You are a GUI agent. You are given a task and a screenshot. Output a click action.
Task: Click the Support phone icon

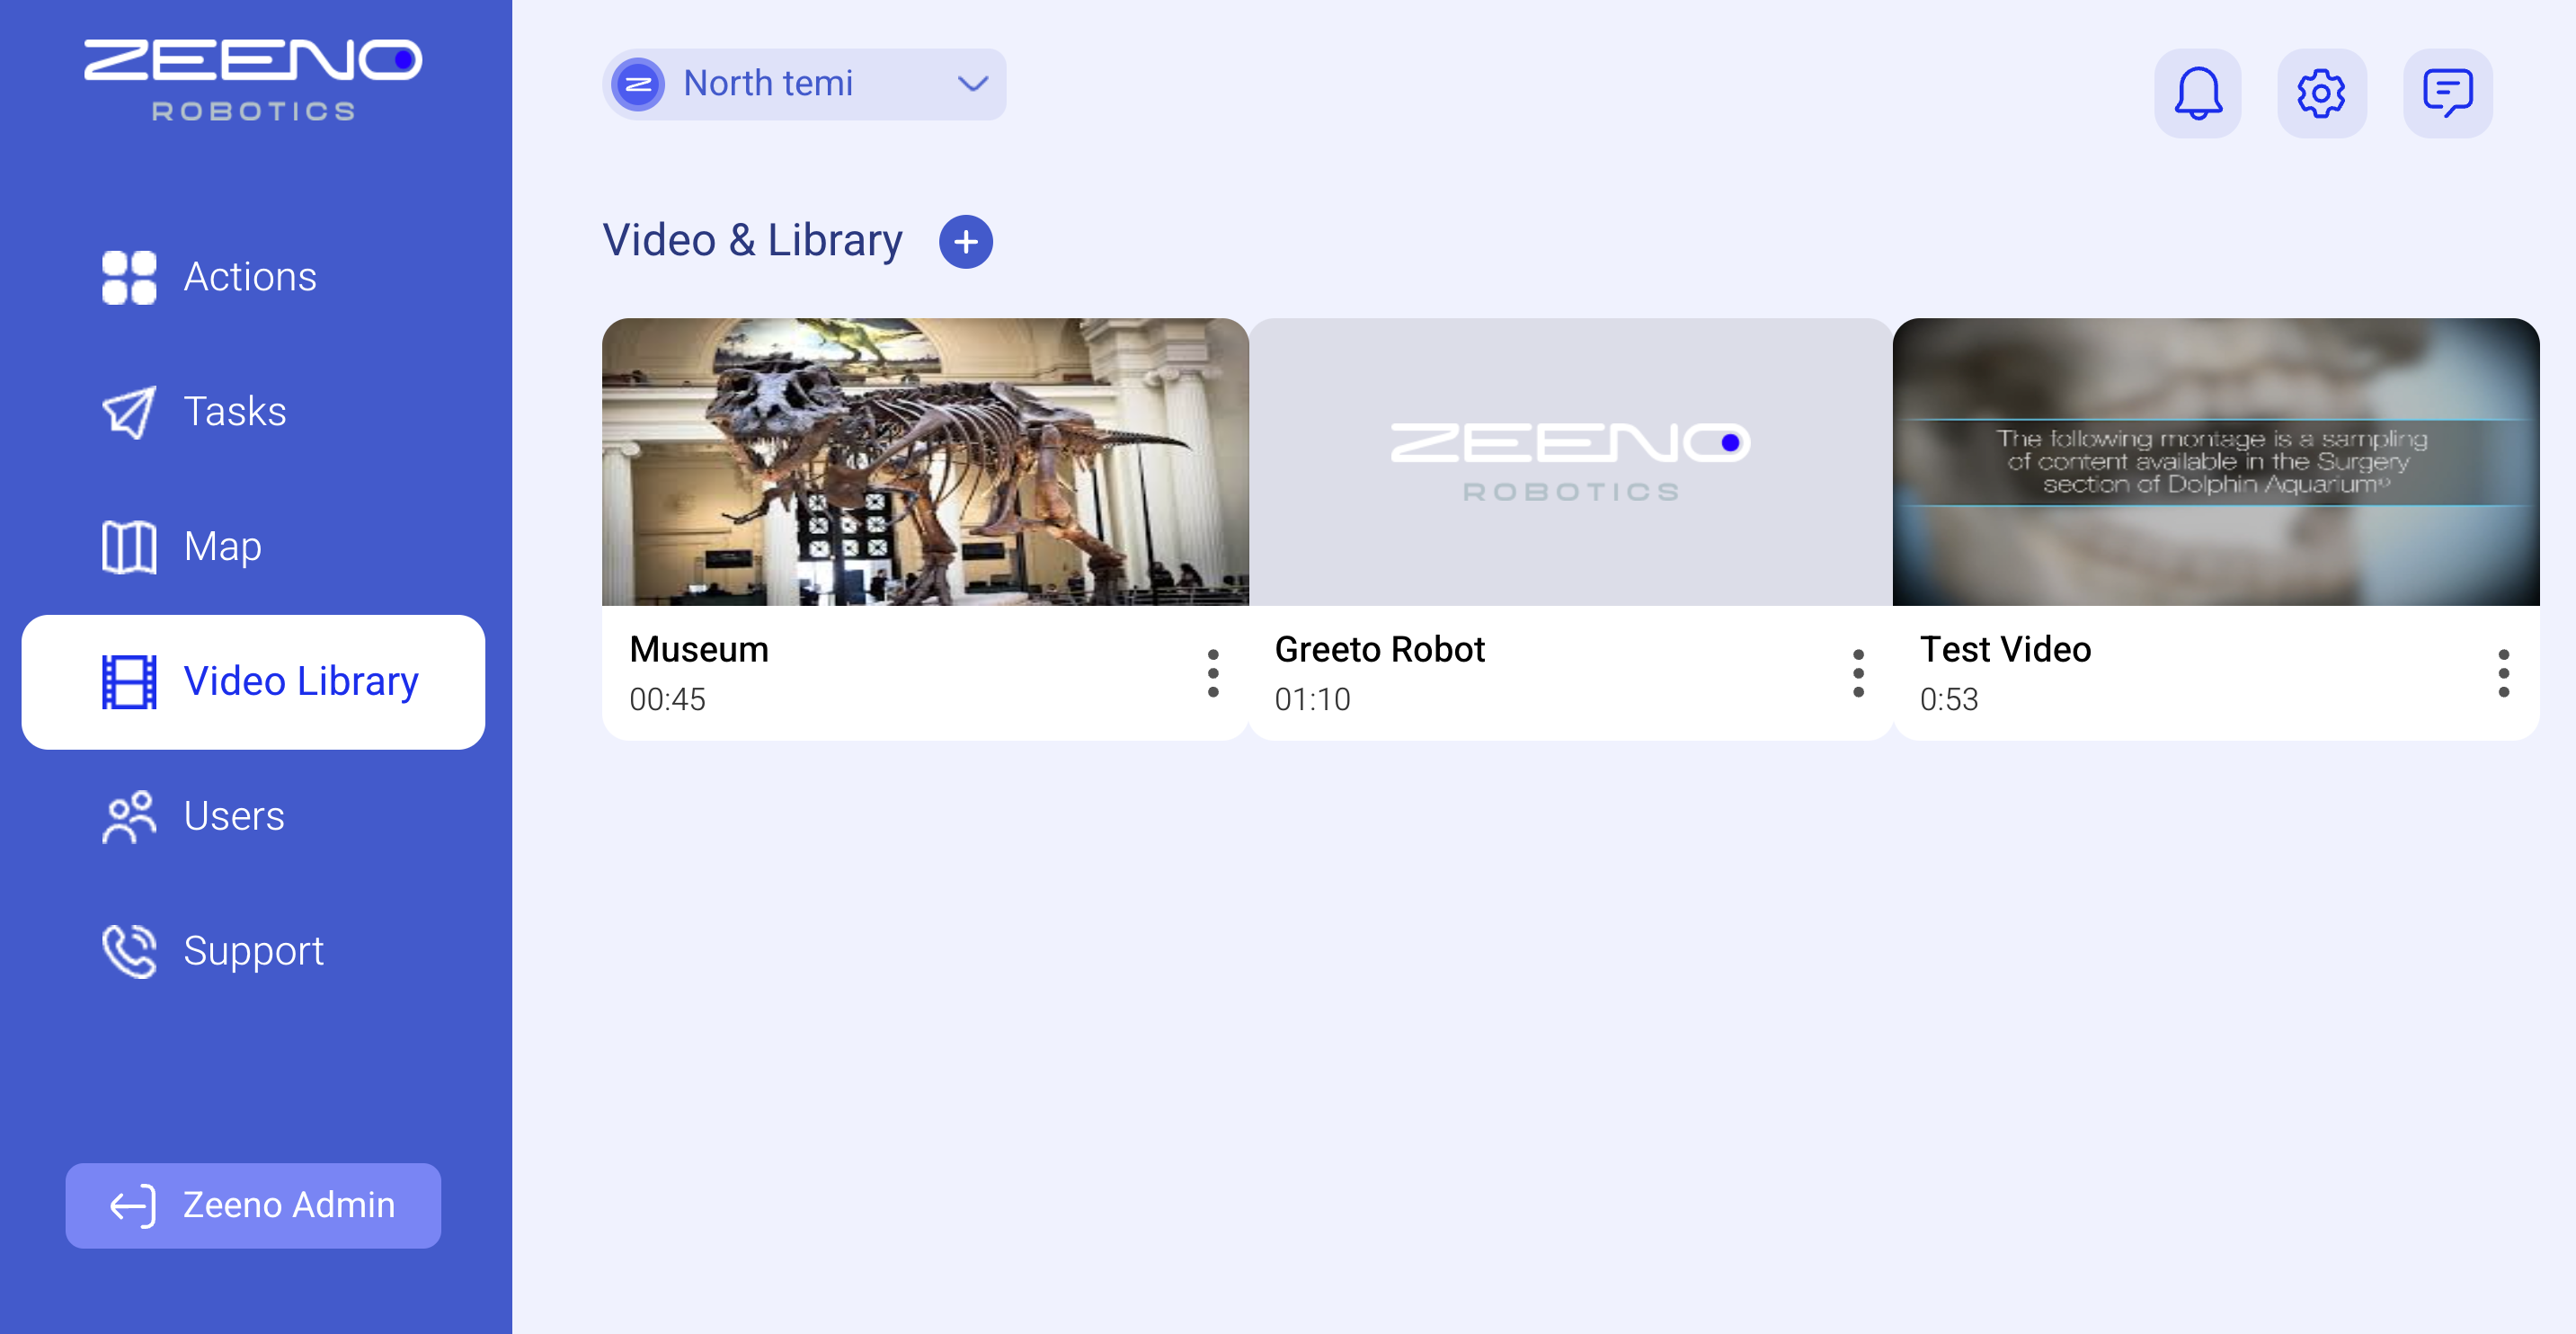[129, 951]
